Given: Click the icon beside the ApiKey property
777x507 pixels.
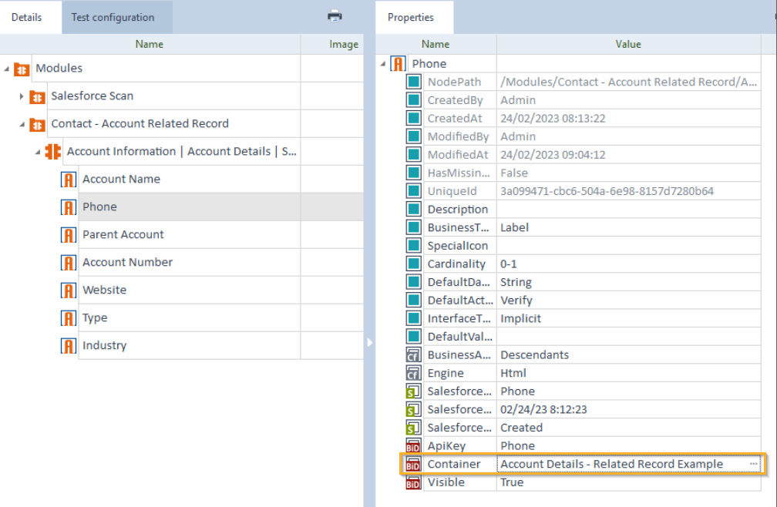Looking at the screenshot, I should [413, 446].
